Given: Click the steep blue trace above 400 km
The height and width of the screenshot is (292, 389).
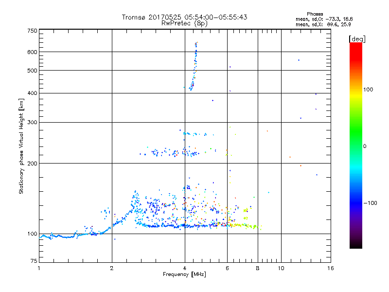Looking at the screenshot, I should coord(194,67).
